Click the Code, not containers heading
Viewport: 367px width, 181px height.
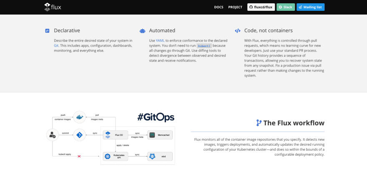point(269,31)
